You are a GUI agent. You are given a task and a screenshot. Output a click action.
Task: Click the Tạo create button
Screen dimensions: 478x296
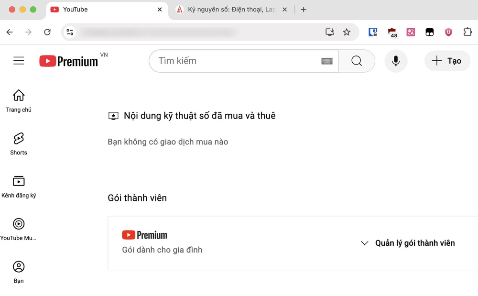click(447, 61)
